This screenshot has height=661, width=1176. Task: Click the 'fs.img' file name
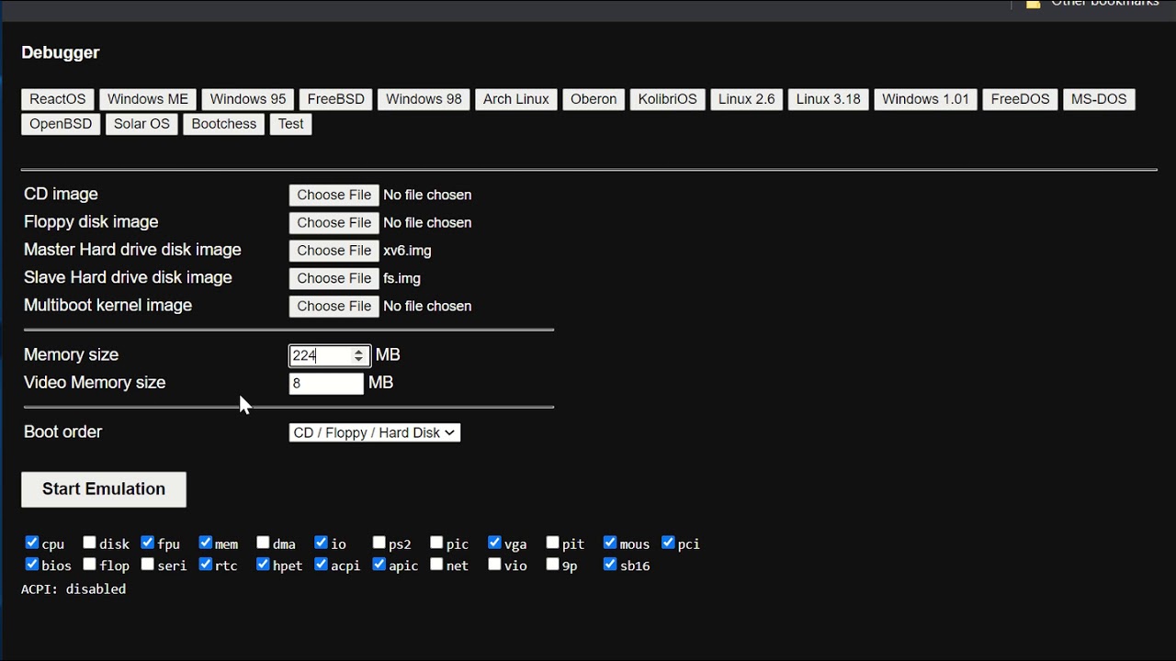tap(402, 278)
